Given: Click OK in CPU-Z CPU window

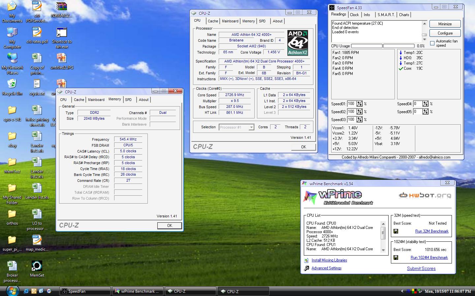Looking at the screenshot, I should (303, 147).
